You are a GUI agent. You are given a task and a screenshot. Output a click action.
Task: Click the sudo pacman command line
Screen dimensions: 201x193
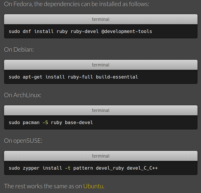tap(51, 123)
